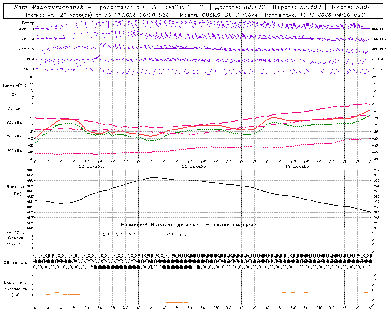Click the date label 12 декабря
Screen dimensions: 388x310
[x=298, y=167]
